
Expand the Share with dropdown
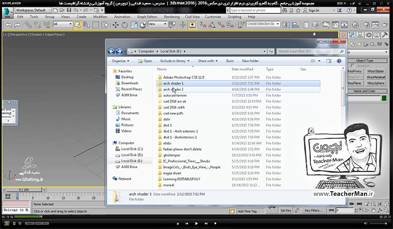pos(208,61)
